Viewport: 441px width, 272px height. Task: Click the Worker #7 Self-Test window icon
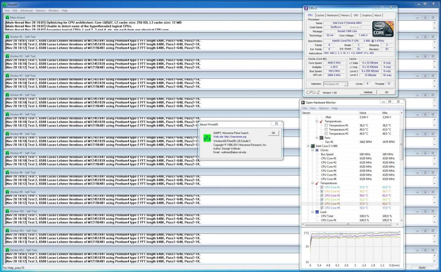pyautogui.click(x=7, y=153)
